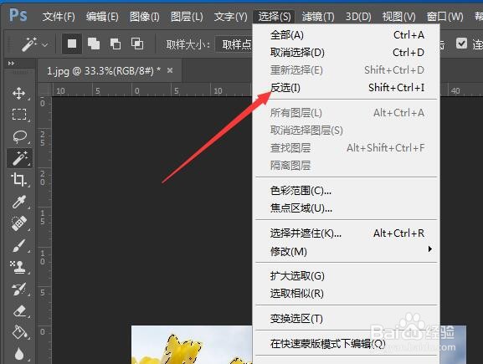Screen dimensions: 483x364
Task: Choose 扩大选取(G) menu entry
Action: tap(347, 276)
